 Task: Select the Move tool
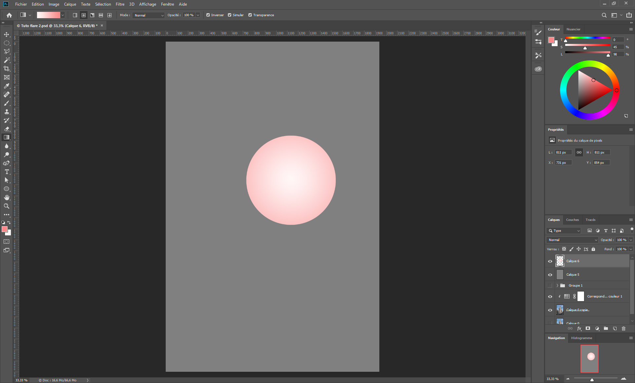point(7,34)
